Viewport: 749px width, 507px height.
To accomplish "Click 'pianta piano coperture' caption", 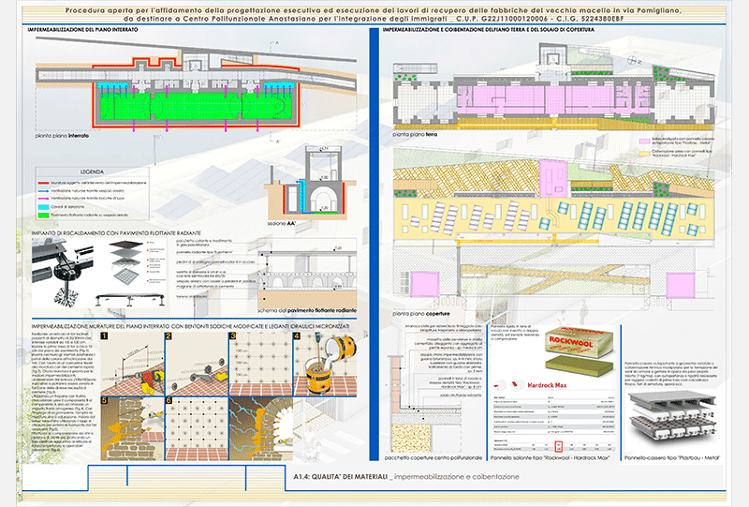I will pos(421,314).
